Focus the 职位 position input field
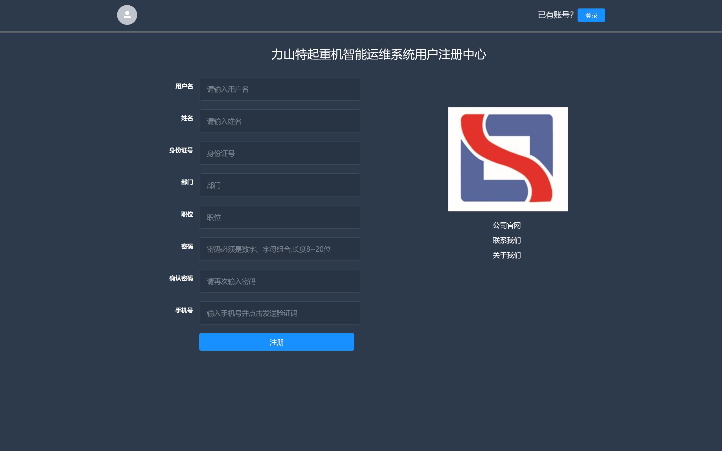 point(280,217)
